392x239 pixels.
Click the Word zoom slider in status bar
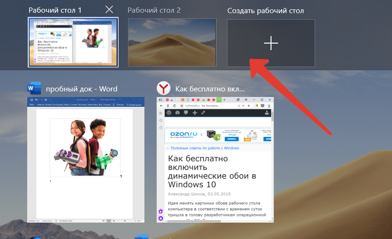click(x=125, y=221)
